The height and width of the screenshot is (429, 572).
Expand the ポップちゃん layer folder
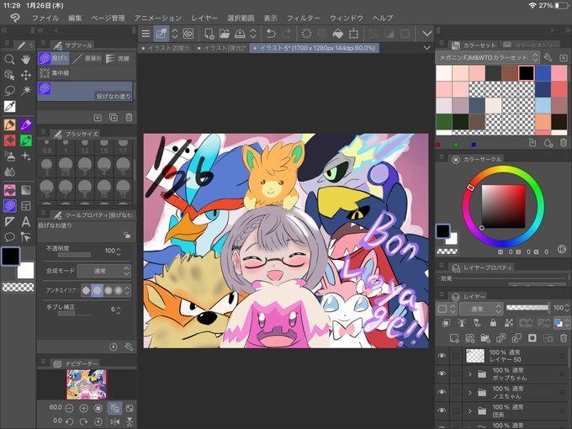(470, 374)
